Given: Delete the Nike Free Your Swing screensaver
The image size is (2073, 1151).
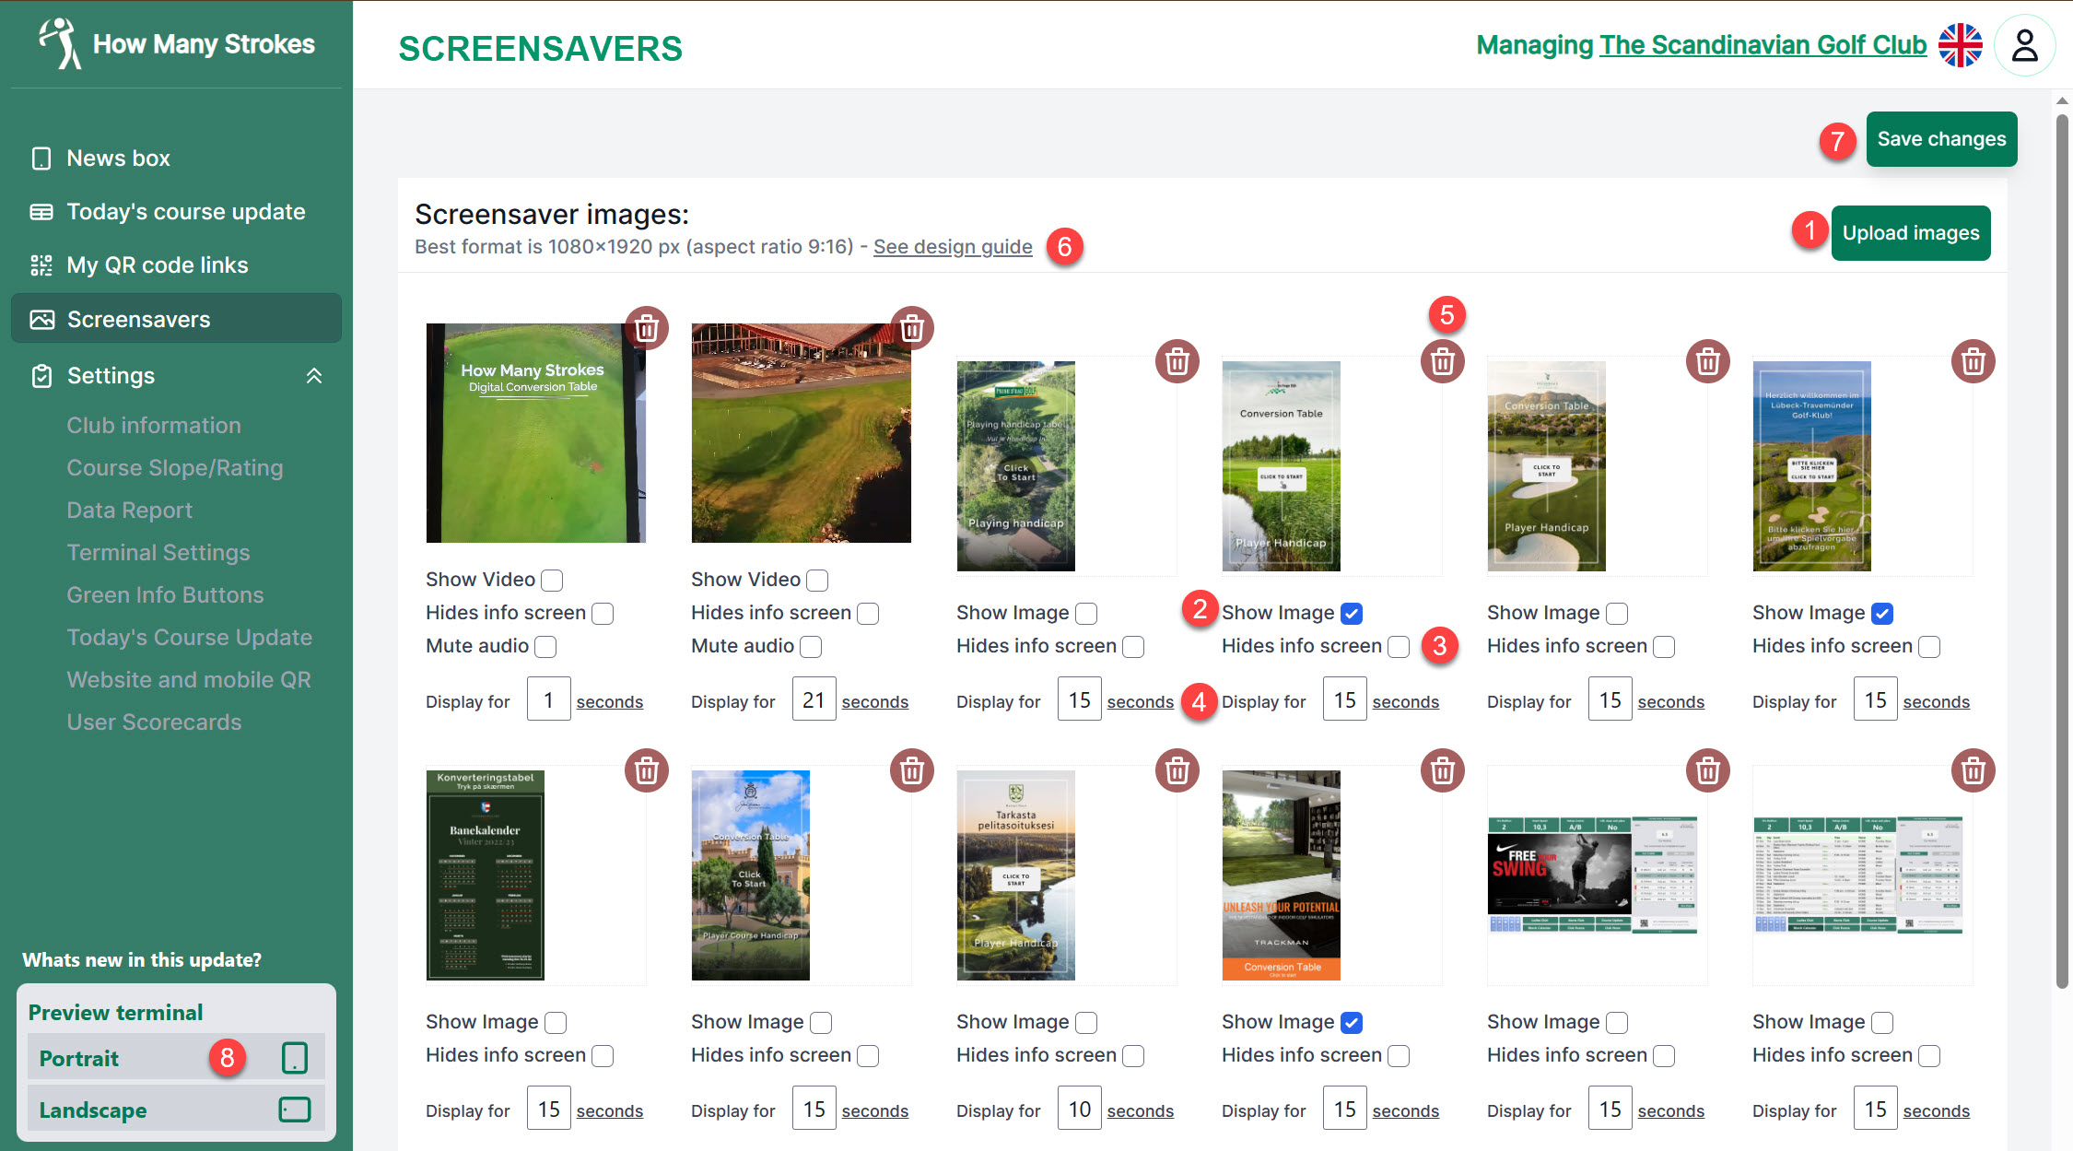Looking at the screenshot, I should 1708,770.
